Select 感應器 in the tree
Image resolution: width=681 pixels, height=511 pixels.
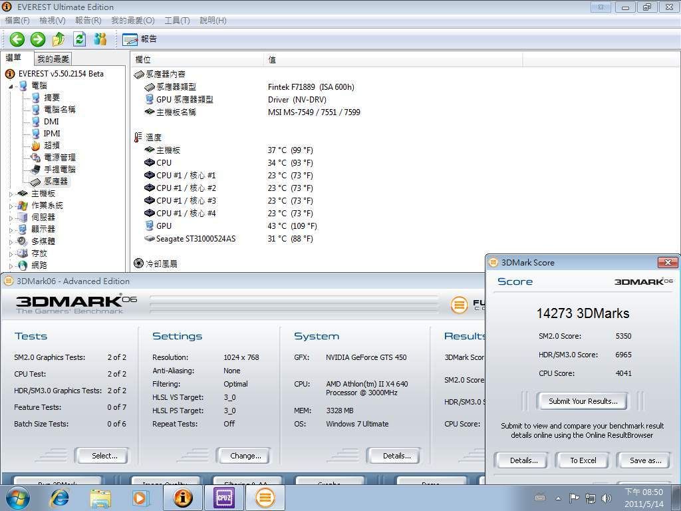(56, 181)
